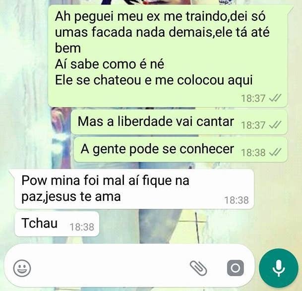
Task: Tap the paperclip attachment icon
Action: (198, 268)
